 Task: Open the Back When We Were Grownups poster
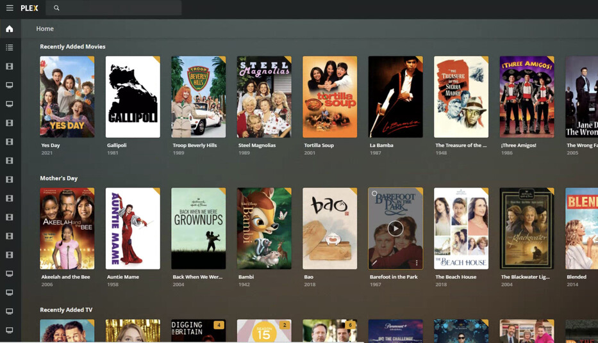point(198,228)
